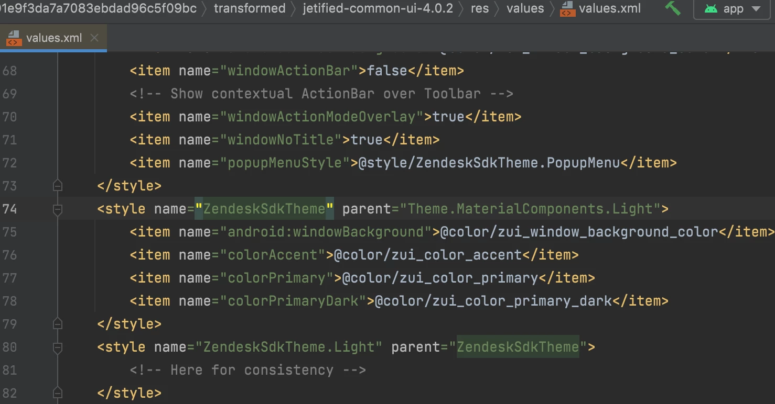Click "windowActionModeOverlay" item name
Screen dimensions: 775x404
[x=321, y=117]
